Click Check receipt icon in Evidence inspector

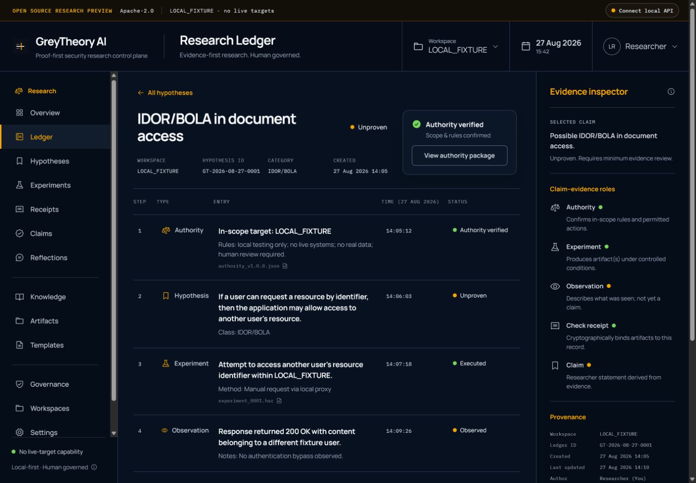point(555,326)
